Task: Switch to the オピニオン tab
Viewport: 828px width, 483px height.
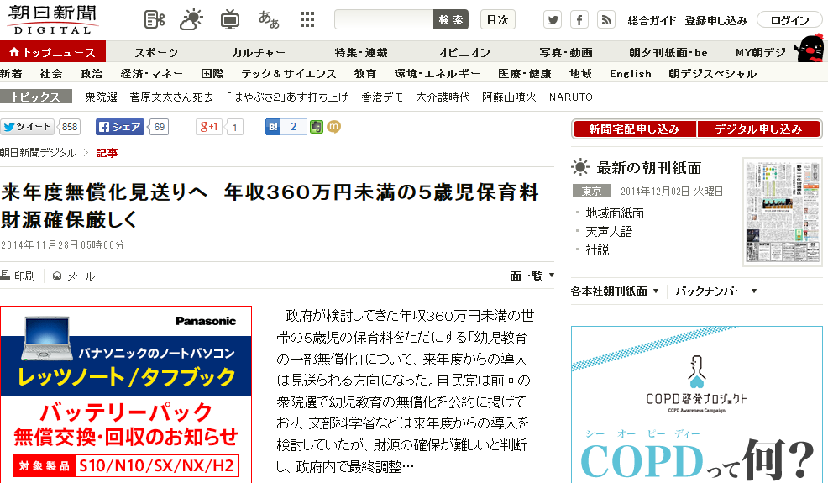Action: coord(464,52)
